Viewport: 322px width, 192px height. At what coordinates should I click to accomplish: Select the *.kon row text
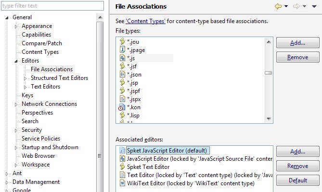pyautogui.click(x=134, y=107)
